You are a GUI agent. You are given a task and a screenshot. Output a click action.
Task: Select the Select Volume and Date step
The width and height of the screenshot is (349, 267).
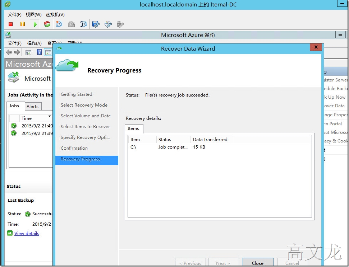[x=86, y=116]
